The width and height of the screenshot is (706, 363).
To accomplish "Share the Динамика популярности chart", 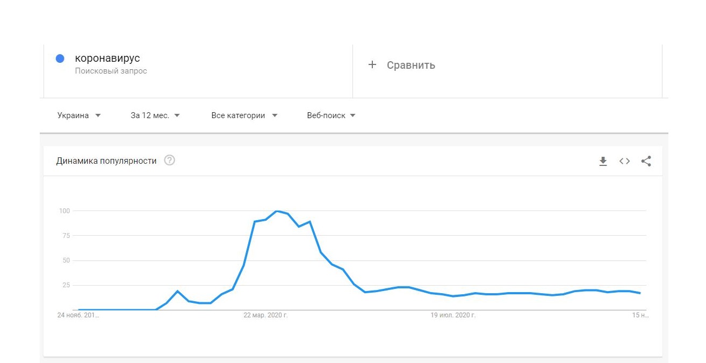I will click(646, 161).
